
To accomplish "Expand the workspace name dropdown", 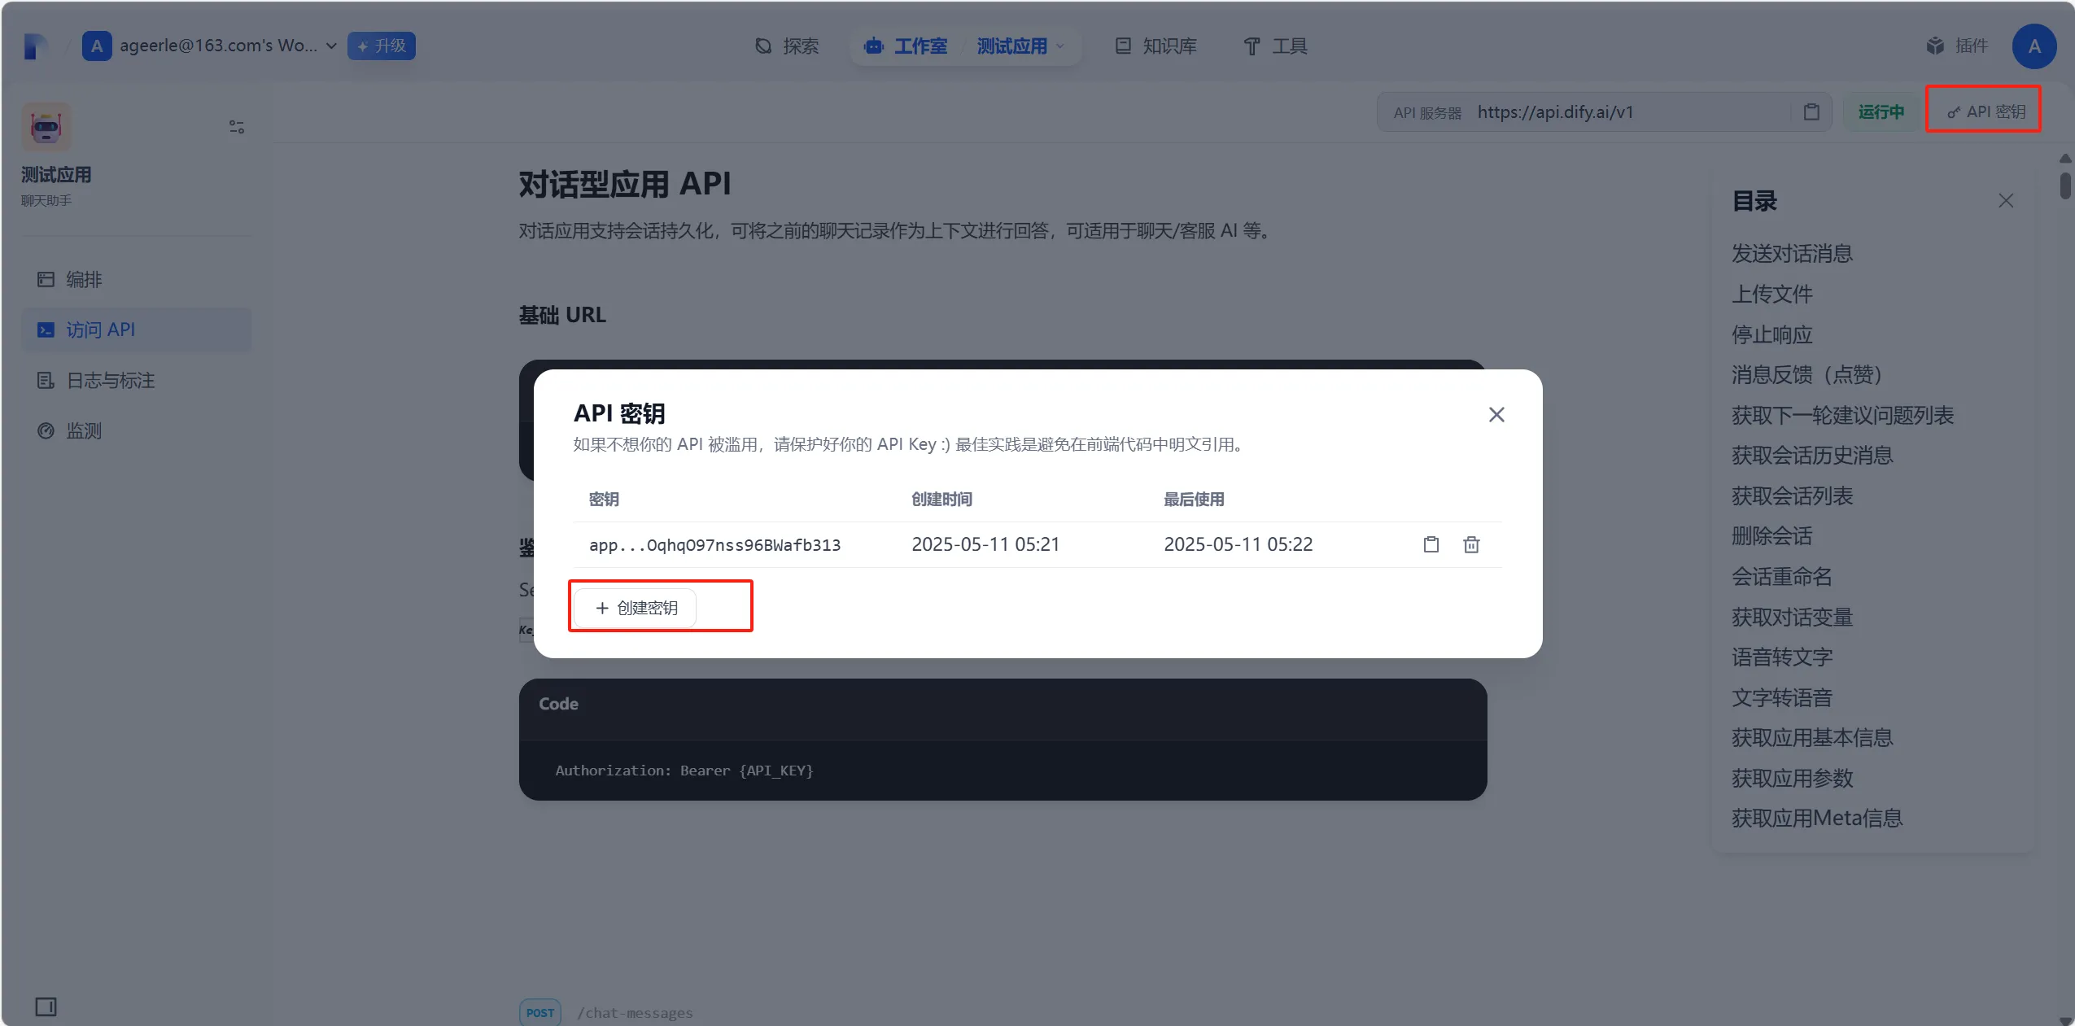I will 331,46.
